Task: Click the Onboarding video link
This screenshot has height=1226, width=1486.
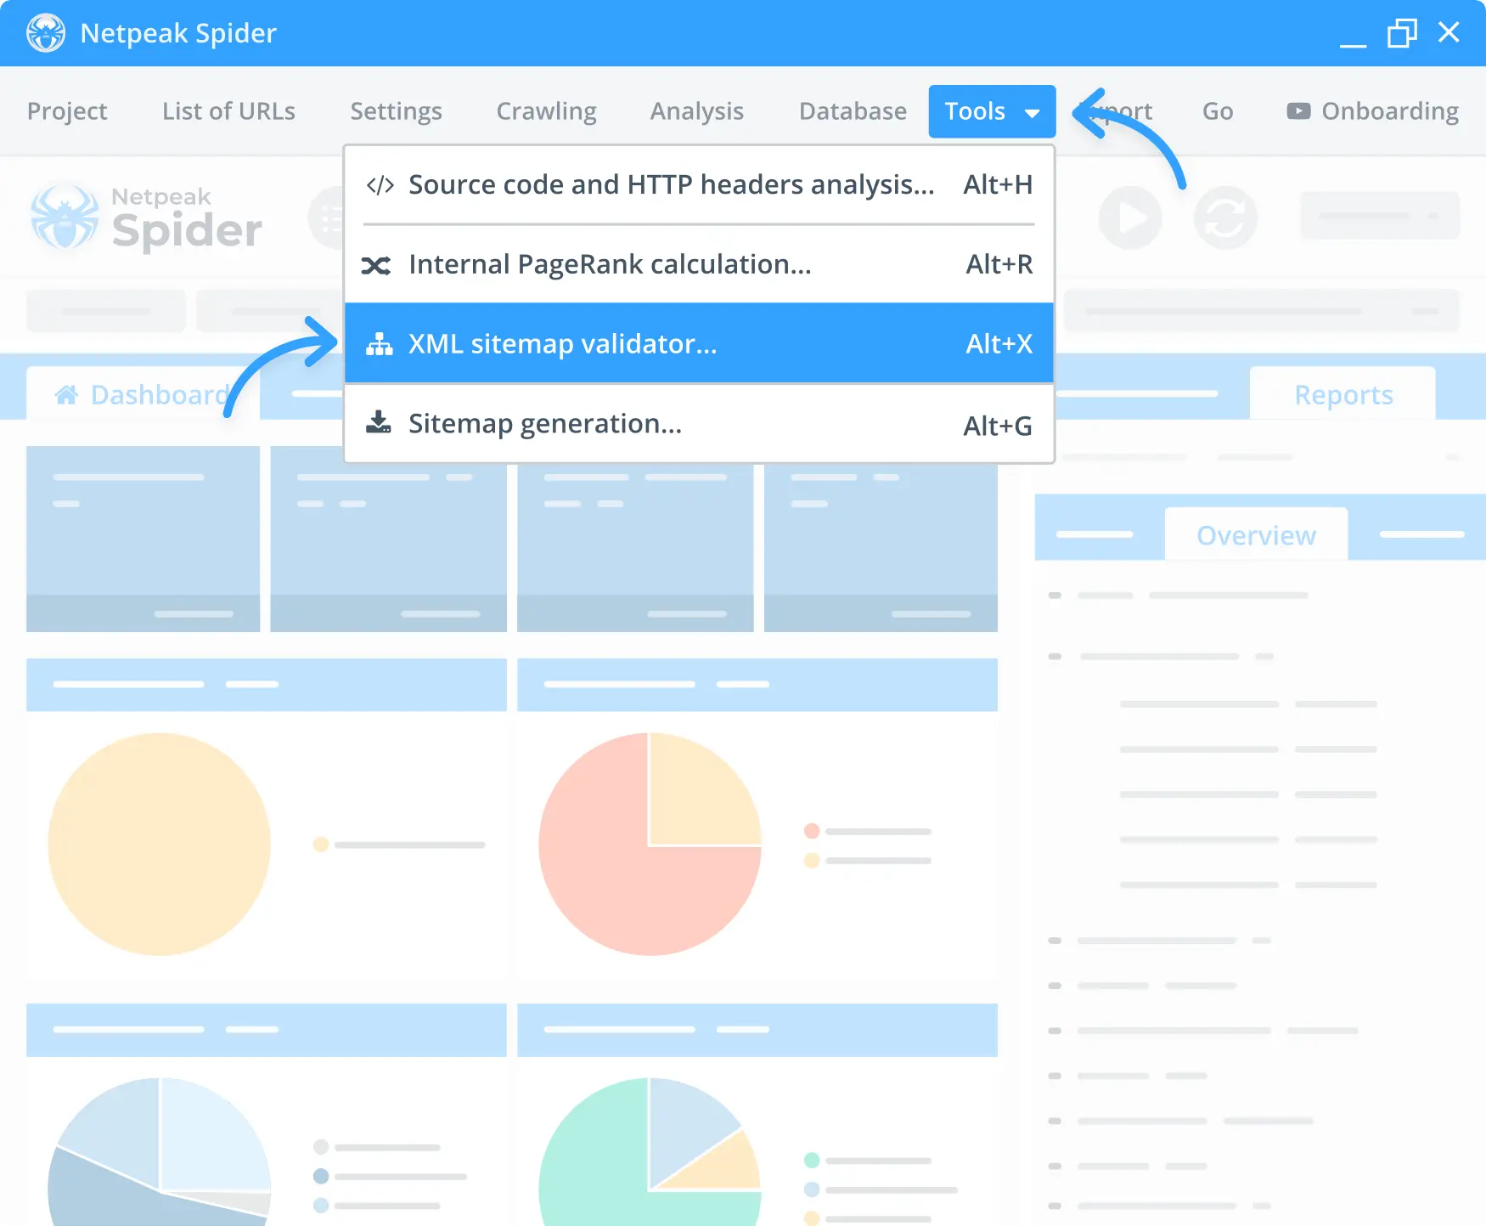Action: pyautogui.click(x=1372, y=111)
